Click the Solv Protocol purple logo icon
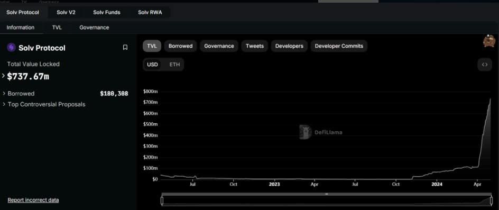Screen dimensions: 499x210 (11, 48)
